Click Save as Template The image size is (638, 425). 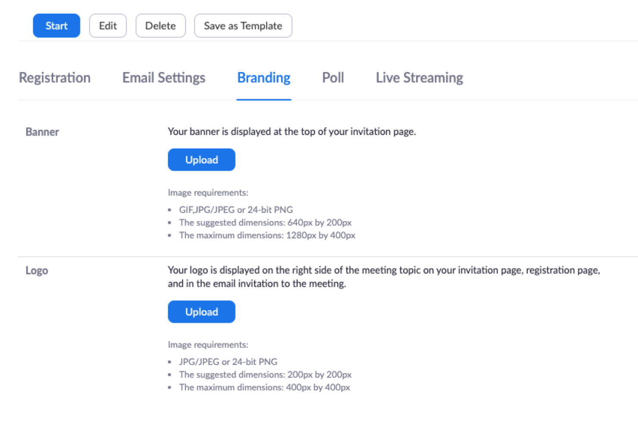(x=243, y=25)
